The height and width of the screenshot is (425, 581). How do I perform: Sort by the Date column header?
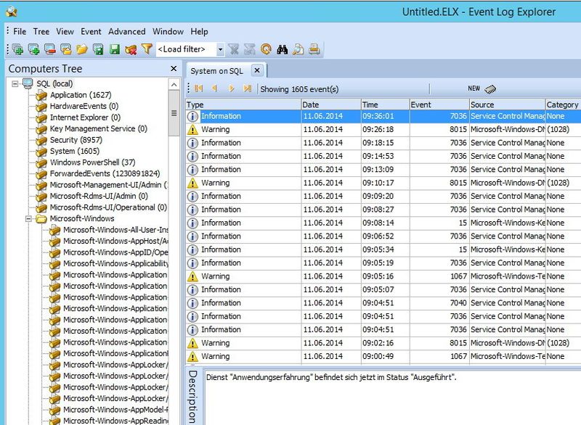(331, 104)
